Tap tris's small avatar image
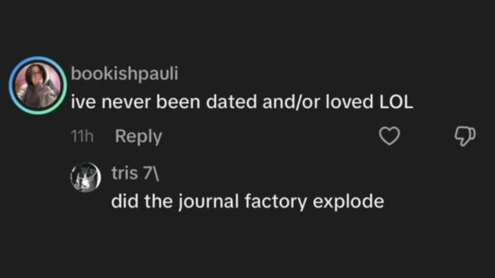 [x=85, y=177]
